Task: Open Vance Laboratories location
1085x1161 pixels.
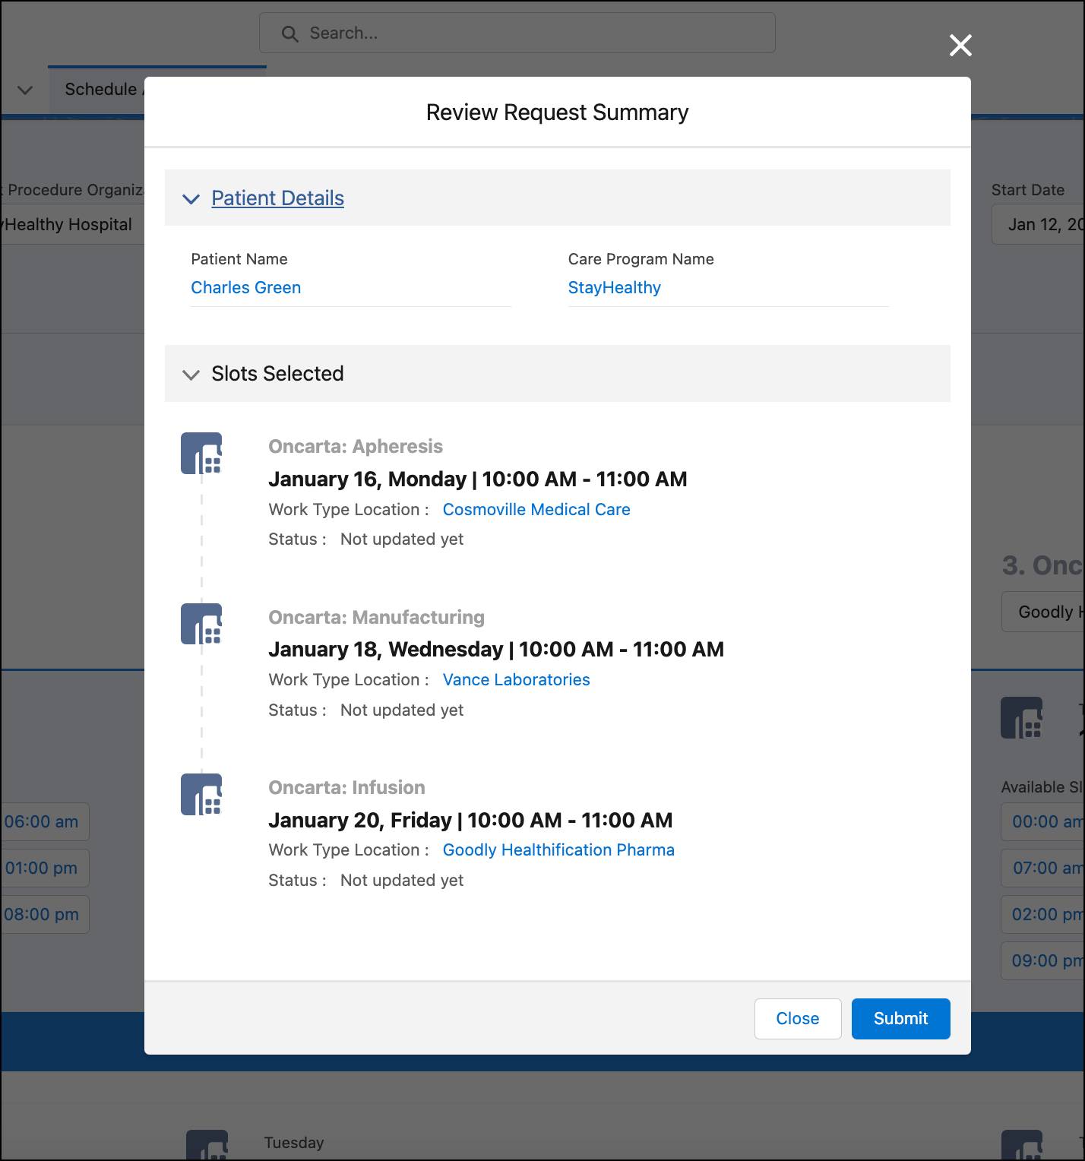Action: pyautogui.click(x=516, y=679)
